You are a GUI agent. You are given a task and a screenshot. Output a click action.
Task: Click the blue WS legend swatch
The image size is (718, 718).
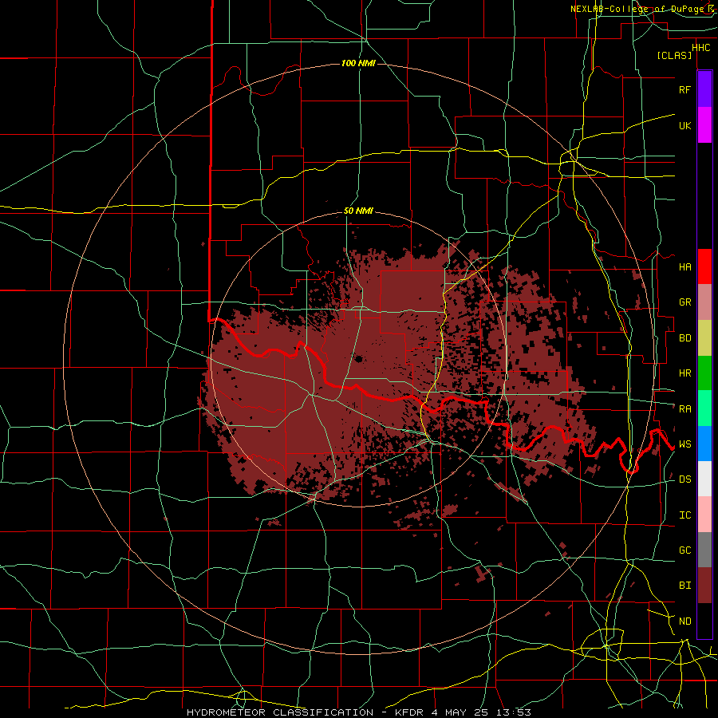pyautogui.click(x=704, y=444)
